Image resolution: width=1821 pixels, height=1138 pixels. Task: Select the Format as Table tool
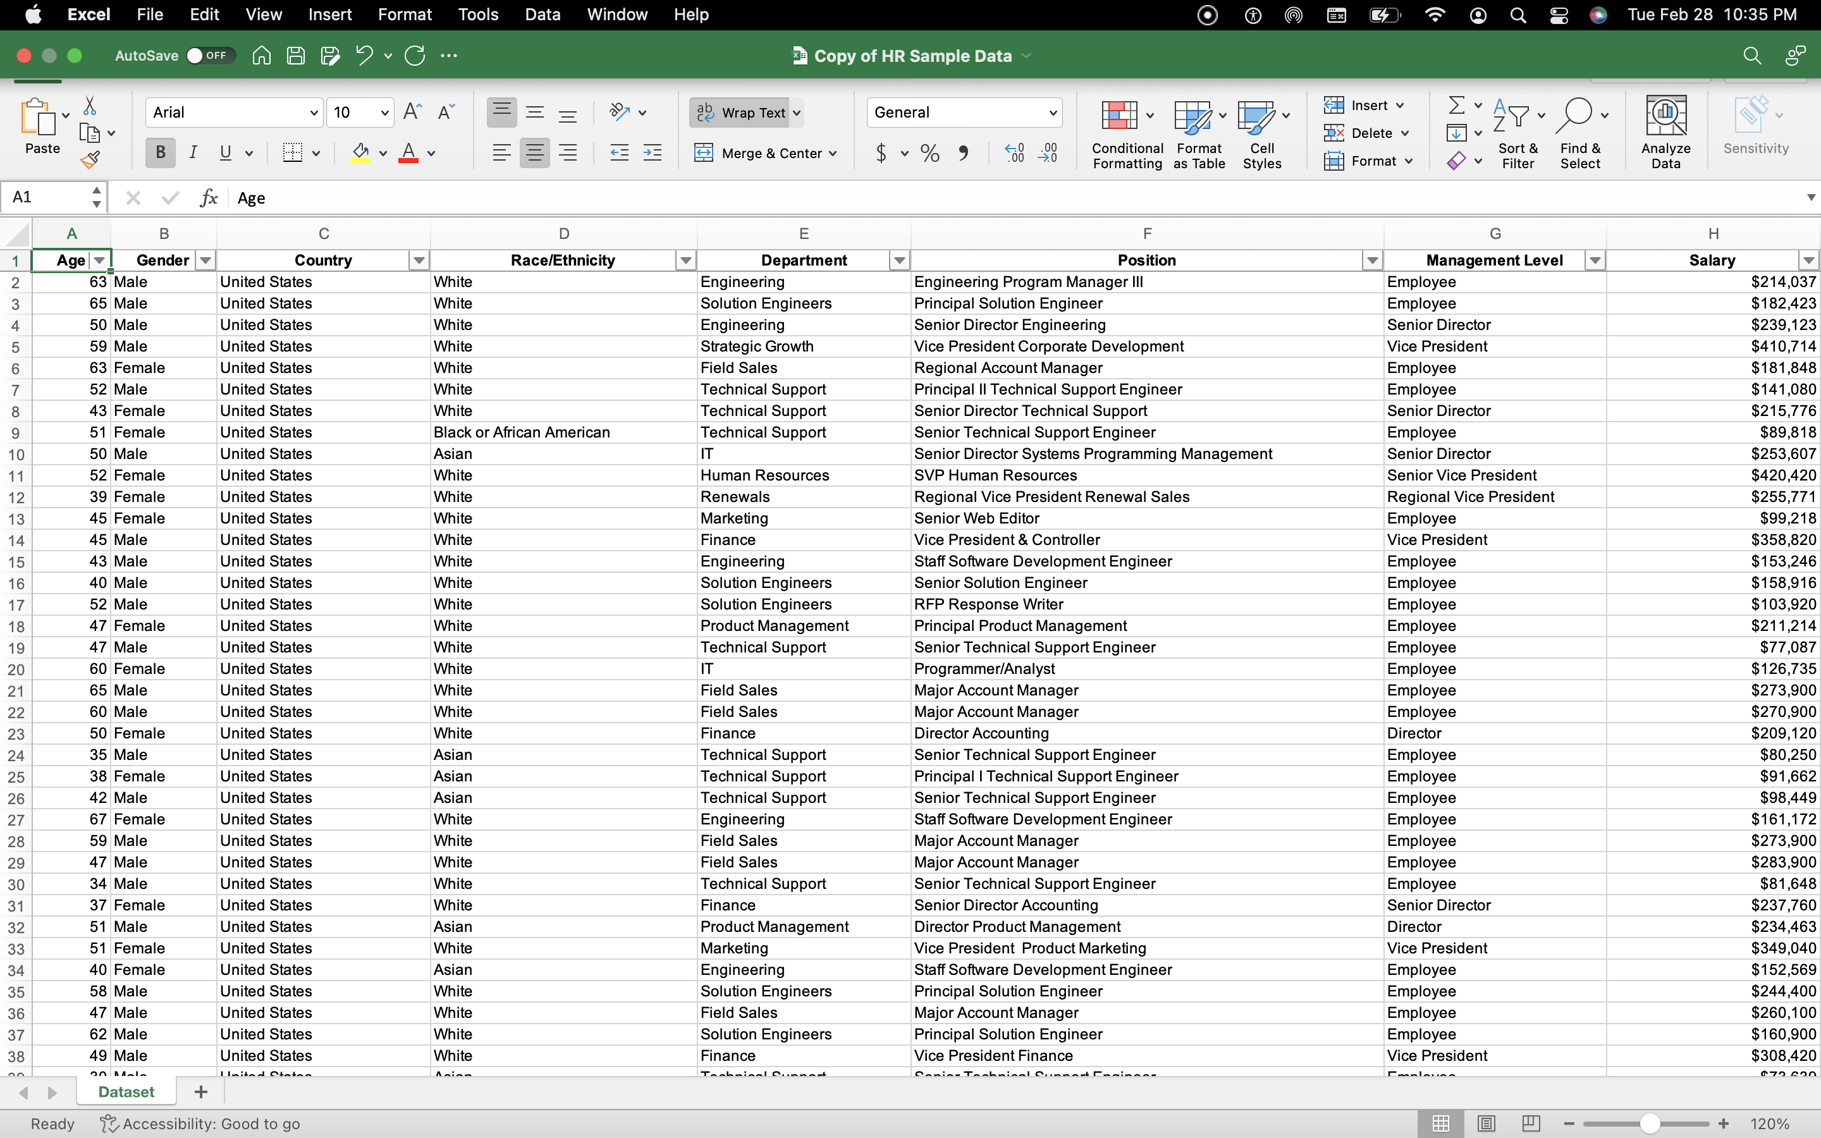1197,133
